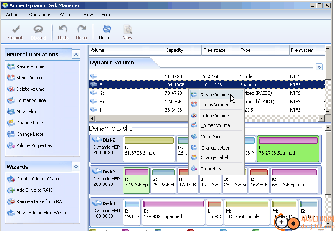
Task: Collapse the Wizards panel
Action: [x=76, y=167]
